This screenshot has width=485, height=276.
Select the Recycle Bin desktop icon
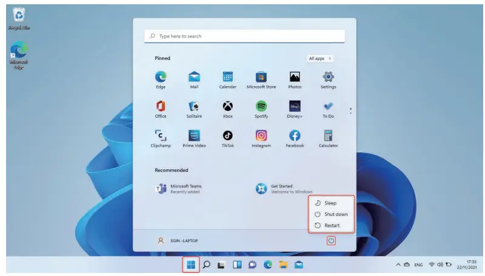pos(19,19)
